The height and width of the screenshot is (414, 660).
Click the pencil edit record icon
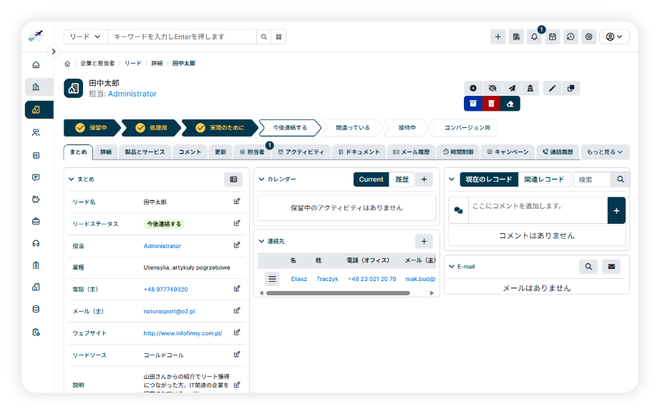point(551,88)
